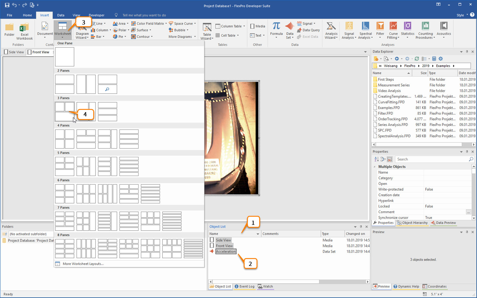477x298 pixels.
Task: Select the One Pane worksheet layout
Action: click(64, 57)
